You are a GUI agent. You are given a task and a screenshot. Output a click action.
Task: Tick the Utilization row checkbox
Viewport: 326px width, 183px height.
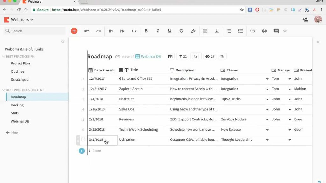pyautogui.click(x=83, y=139)
